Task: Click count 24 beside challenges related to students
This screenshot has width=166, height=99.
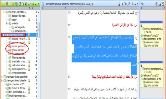Action: [x=36, y=77]
